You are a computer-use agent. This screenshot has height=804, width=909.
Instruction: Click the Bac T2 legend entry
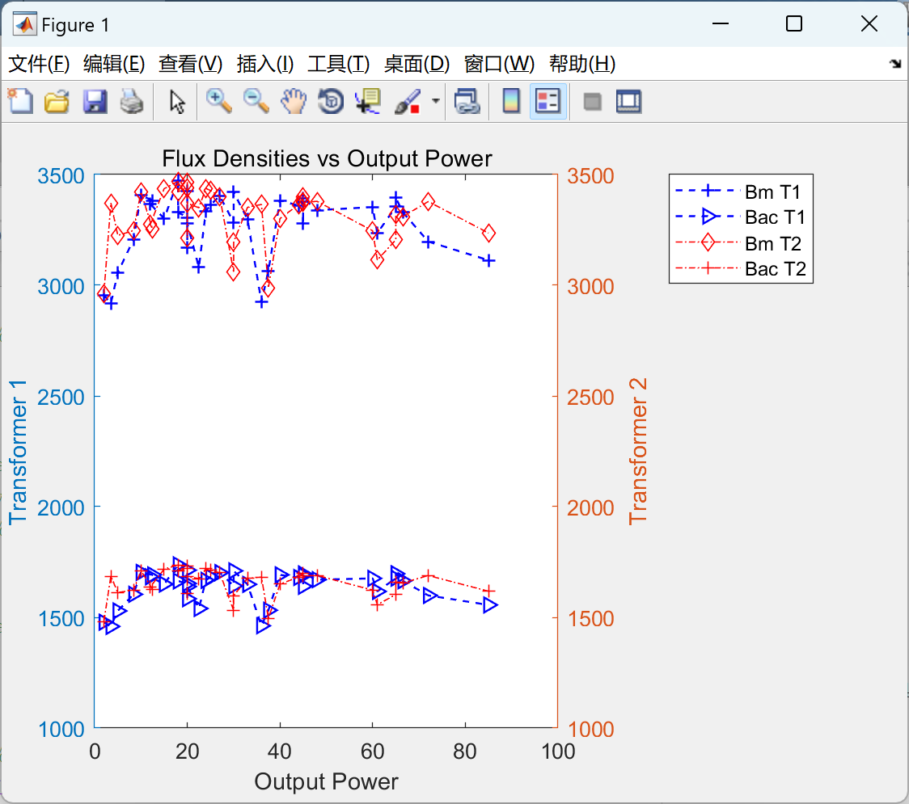click(740, 269)
